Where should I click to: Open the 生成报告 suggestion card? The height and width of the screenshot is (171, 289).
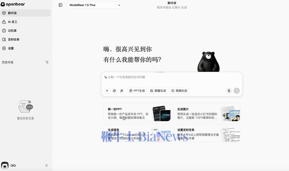coord(137,133)
